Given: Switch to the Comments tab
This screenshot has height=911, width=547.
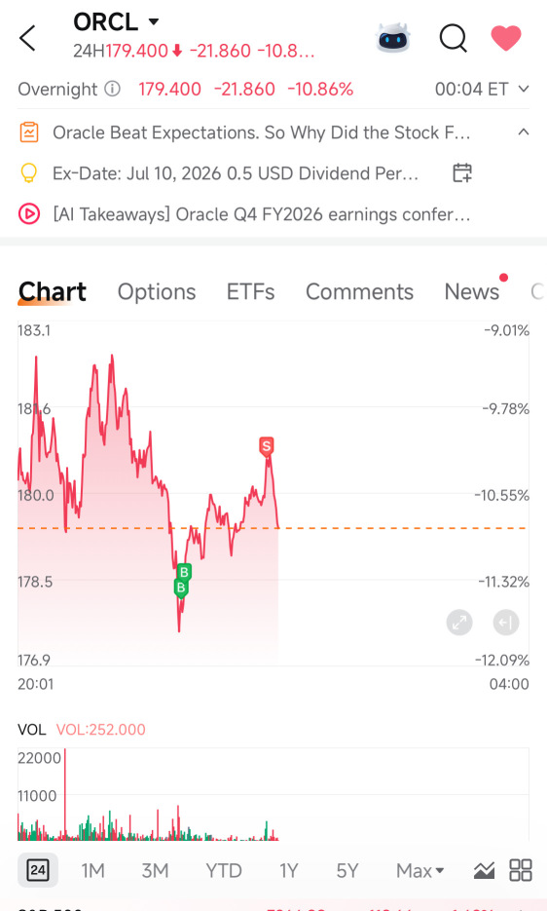Looking at the screenshot, I should coord(359,291).
